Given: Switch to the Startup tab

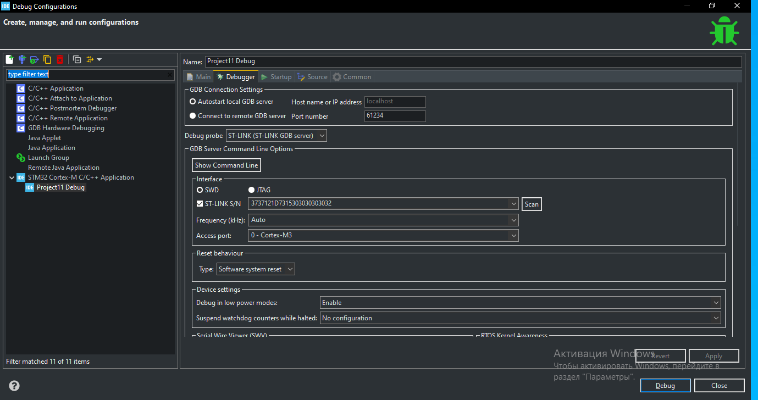Looking at the screenshot, I should point(276,77).
